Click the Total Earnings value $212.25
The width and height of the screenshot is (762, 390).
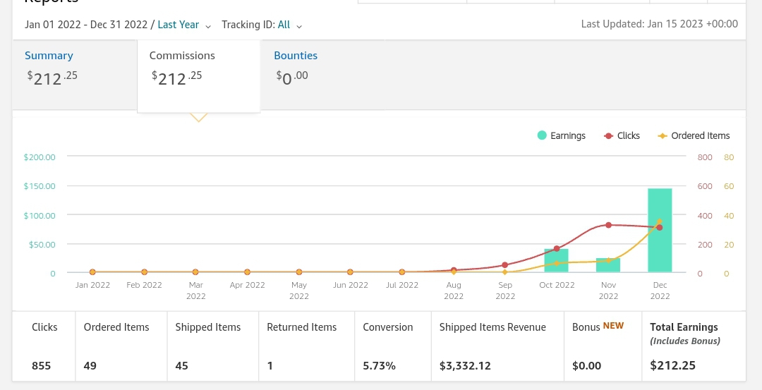tap(672, 365)
